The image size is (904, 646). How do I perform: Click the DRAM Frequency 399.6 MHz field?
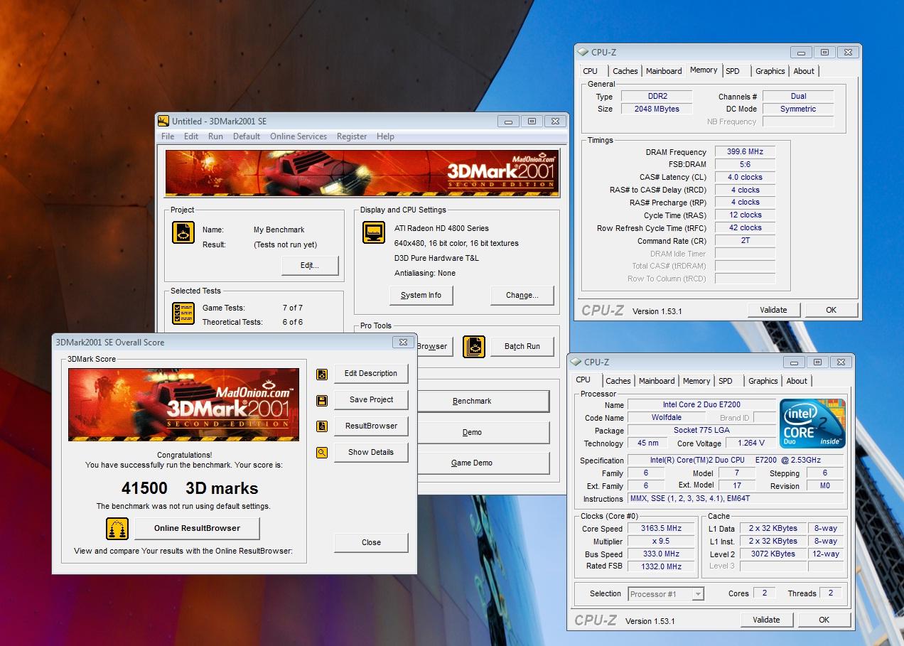pos(745,152)
